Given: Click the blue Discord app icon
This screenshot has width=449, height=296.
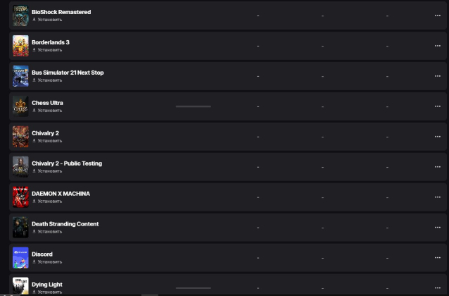Looking at the screenshot, I should coord(20,257).
